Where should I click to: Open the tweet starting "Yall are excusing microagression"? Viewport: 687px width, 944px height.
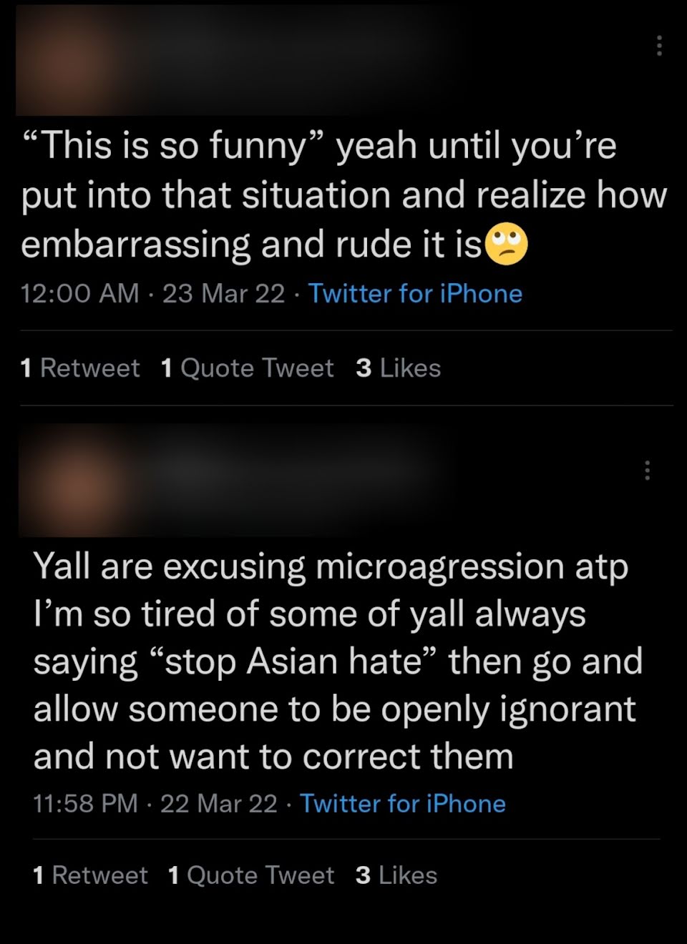coord(338,662)
